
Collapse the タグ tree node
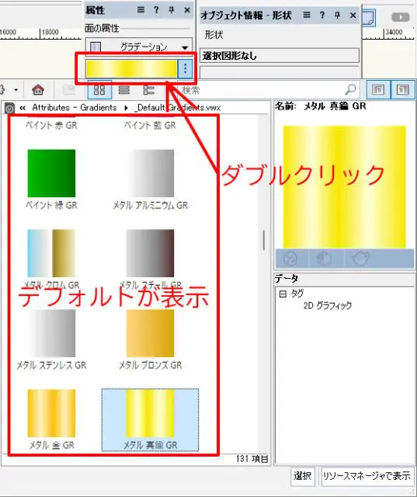click(283, 294)
